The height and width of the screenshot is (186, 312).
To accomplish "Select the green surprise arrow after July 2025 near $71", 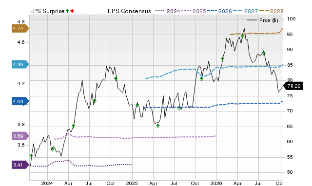I will click(179, 108).
